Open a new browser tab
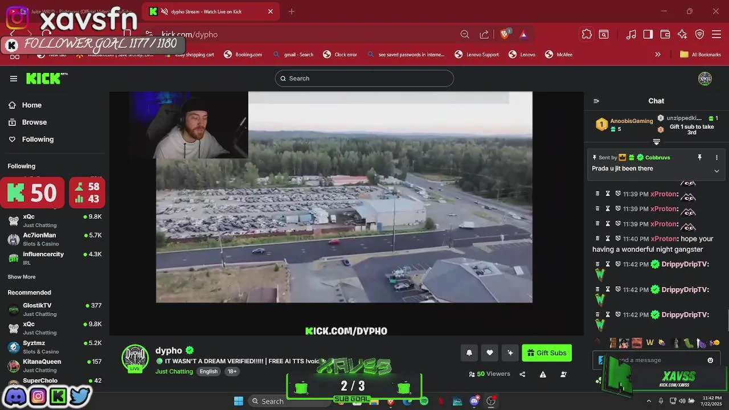The height and width of the screenshot is (410, 729). tap(292, 11)
